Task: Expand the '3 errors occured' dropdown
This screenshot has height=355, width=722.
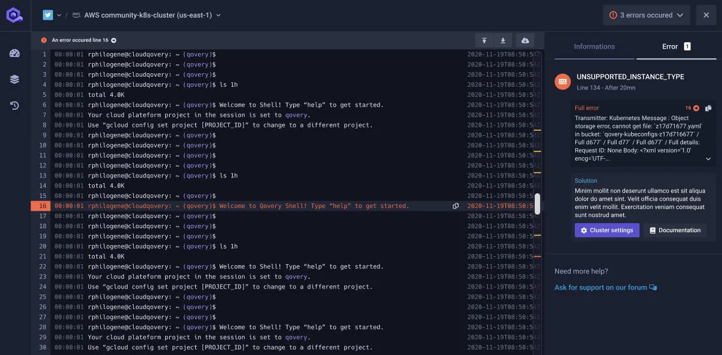Action: point(680,15)
